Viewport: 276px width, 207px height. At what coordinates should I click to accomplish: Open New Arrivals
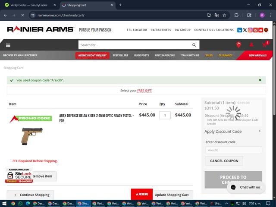pyautogui.click(x=257, y=55)
